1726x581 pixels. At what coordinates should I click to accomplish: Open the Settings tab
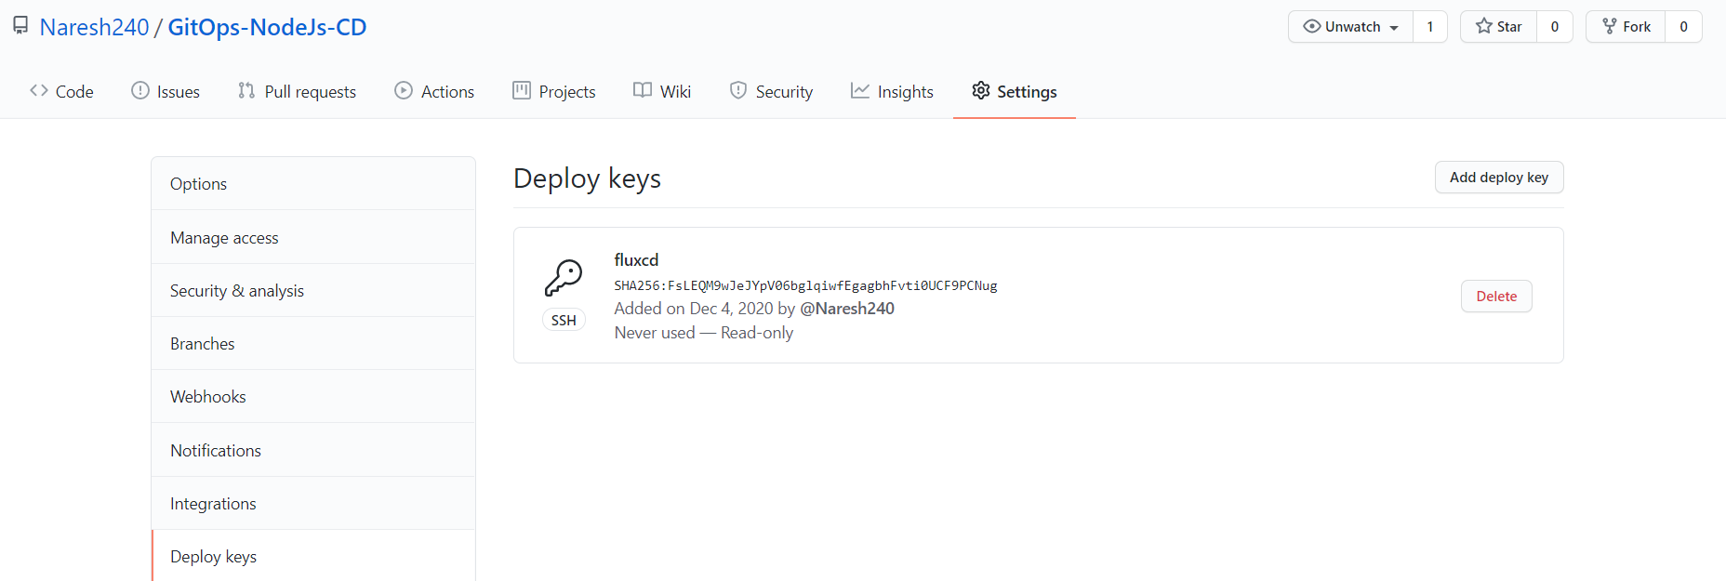(x=1015, y=91)
